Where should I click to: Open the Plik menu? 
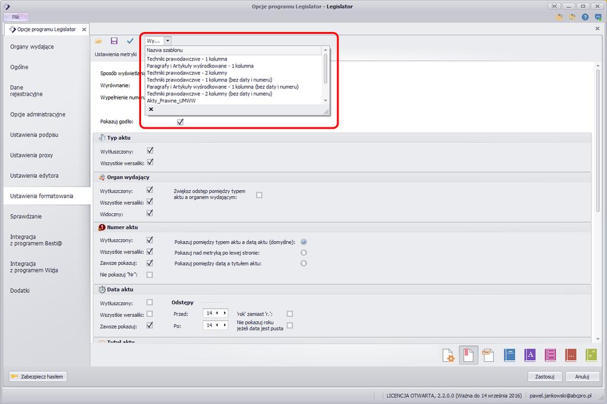tap(16, 17)
